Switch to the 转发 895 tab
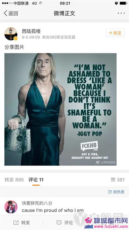 (14, 180)
